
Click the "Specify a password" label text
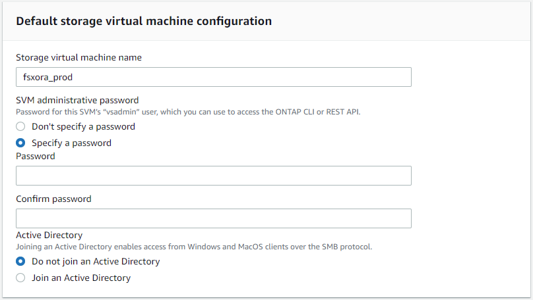(x=71, y=143)
